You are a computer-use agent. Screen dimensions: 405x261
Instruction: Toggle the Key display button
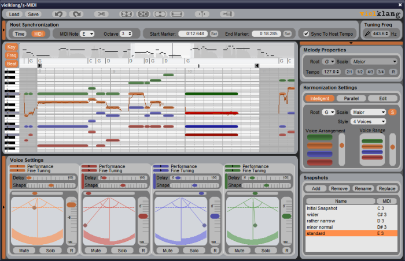(12, 47)
